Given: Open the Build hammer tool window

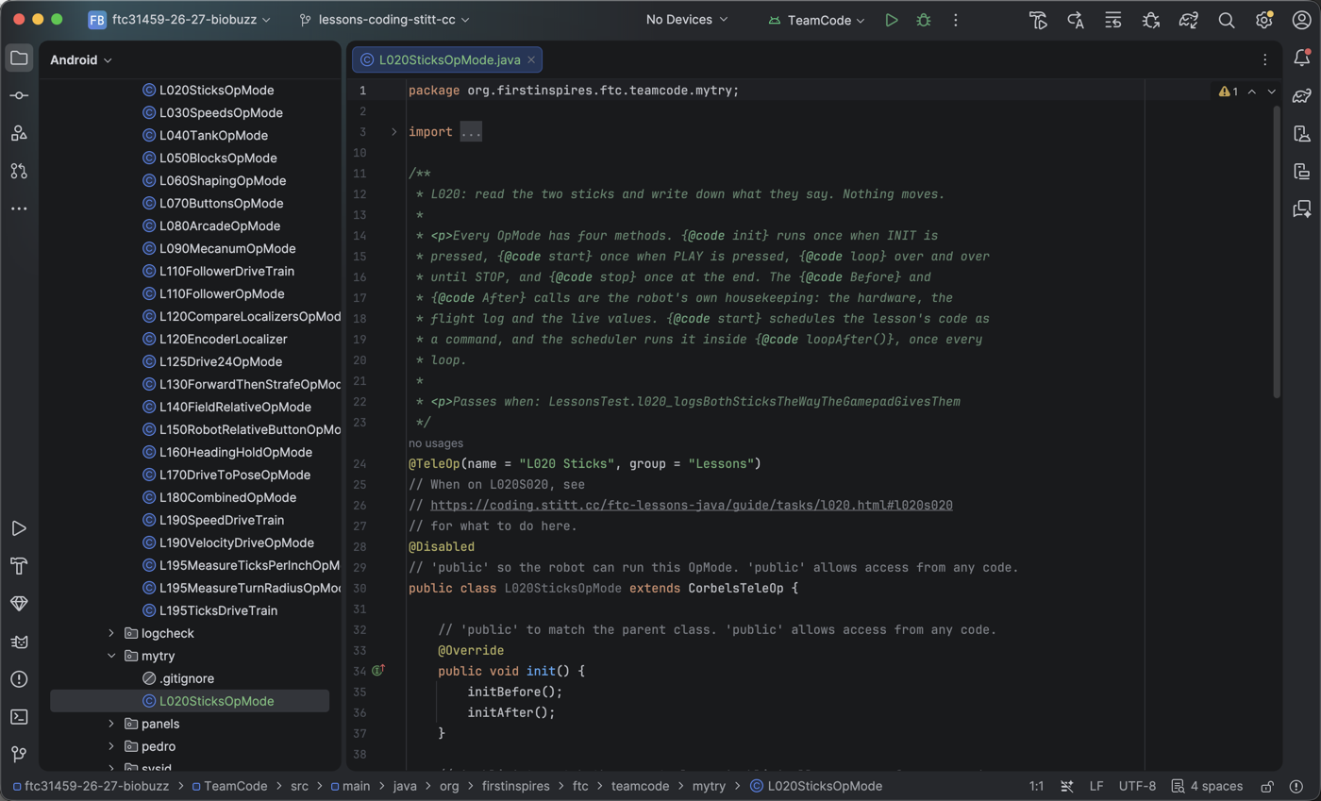Looking at the screenshot, I should (x=19, y=565).
